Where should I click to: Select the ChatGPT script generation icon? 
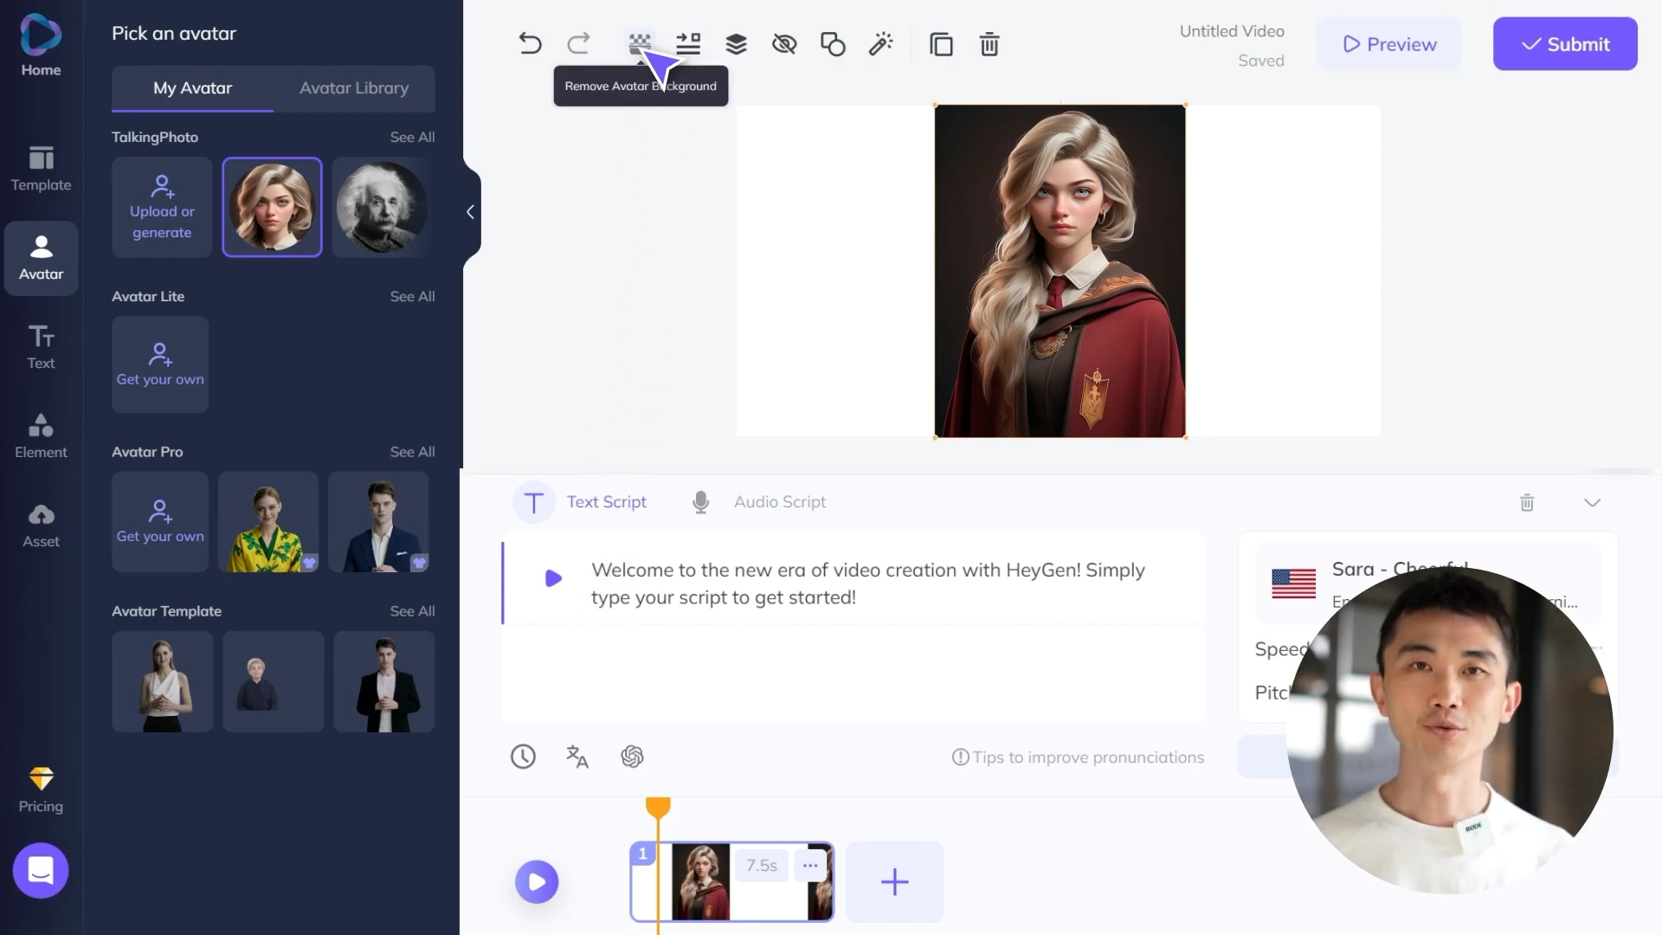pyautogui.click(x=632, y=756)
